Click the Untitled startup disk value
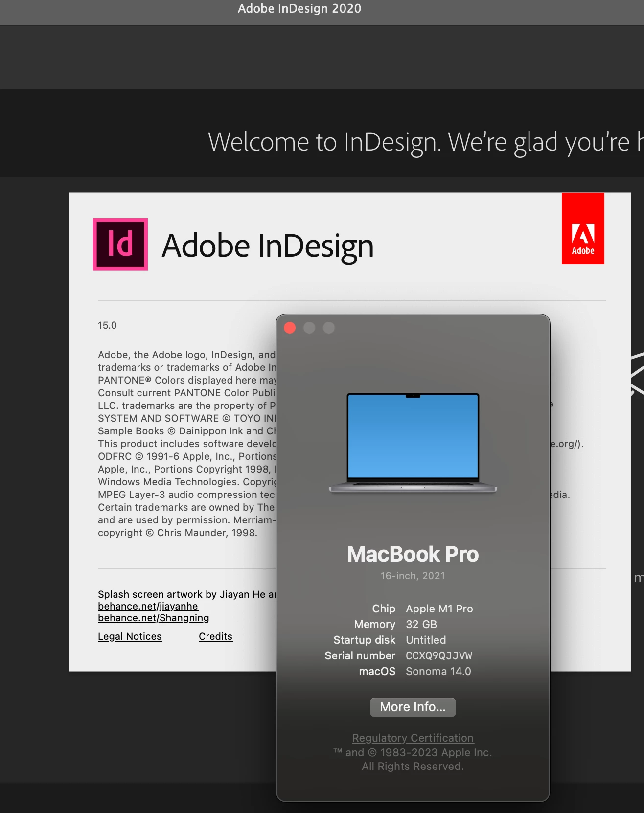This screenshot has width=644, height=813. [426, 640]
